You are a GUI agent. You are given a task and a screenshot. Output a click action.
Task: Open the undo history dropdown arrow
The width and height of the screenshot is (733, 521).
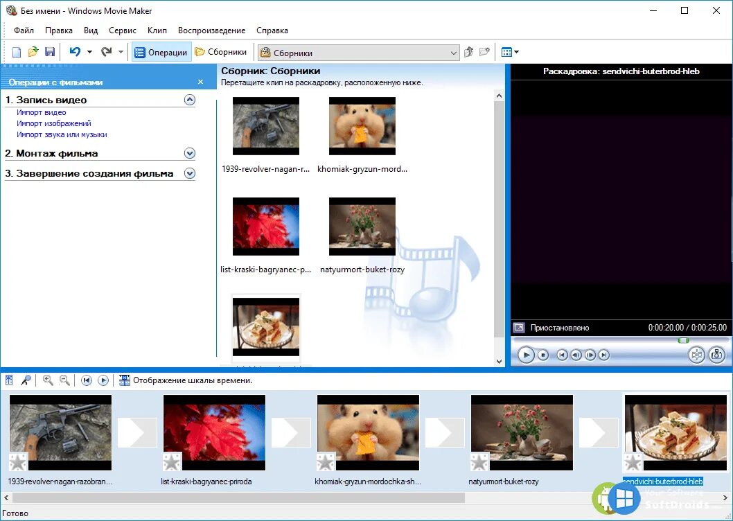(89, 52)
